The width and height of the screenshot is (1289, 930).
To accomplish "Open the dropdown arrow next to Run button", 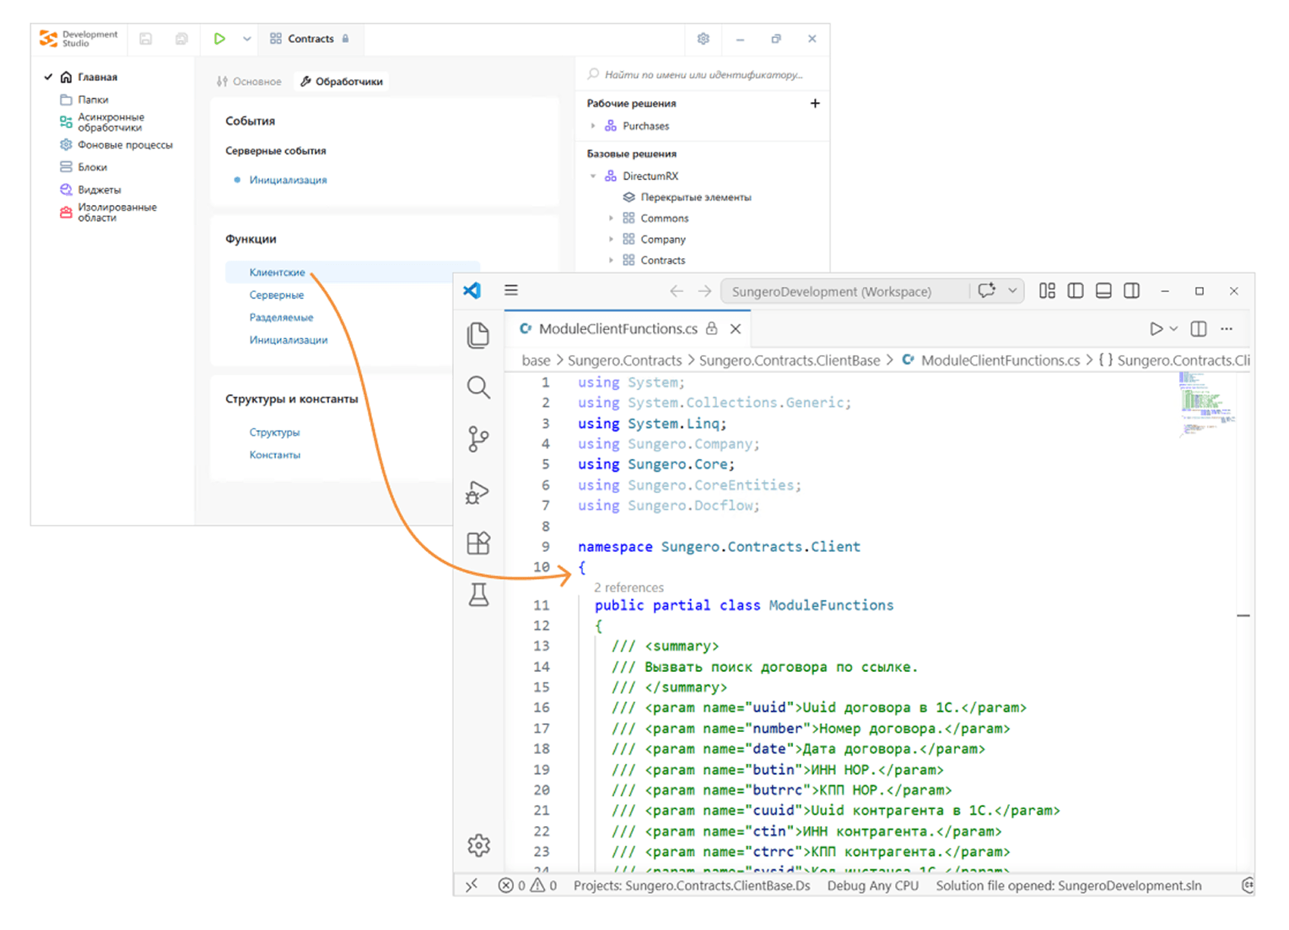I will tap(246, 39).
